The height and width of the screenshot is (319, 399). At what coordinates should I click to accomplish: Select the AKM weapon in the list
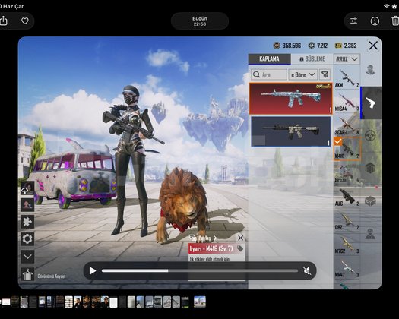click(x=347, y=77)
